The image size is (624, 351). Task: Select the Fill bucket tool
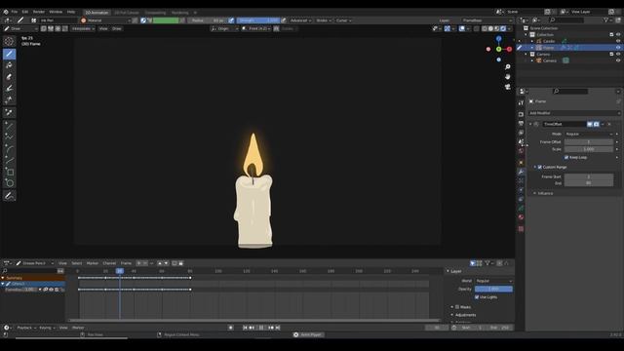(9, 65)
